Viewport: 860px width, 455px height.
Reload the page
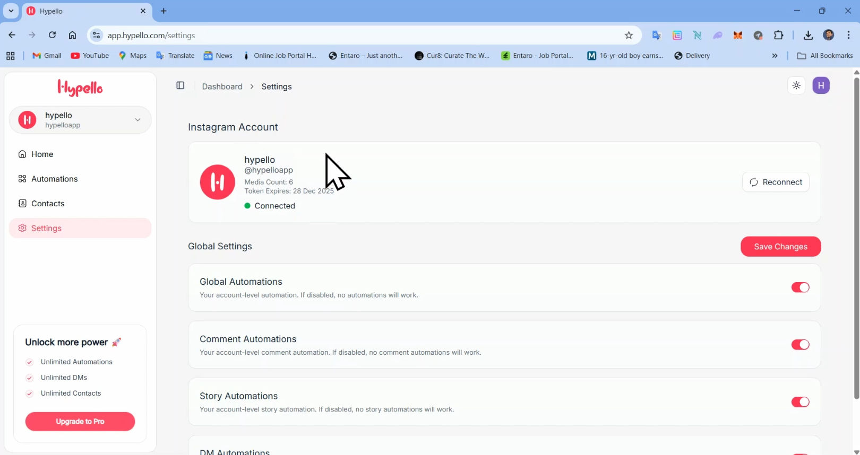(52, 35)
